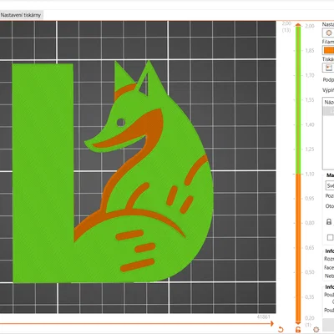334x334 pixels.
Task: Click the 1,55 layer height label
Action: tap(310, 100)
